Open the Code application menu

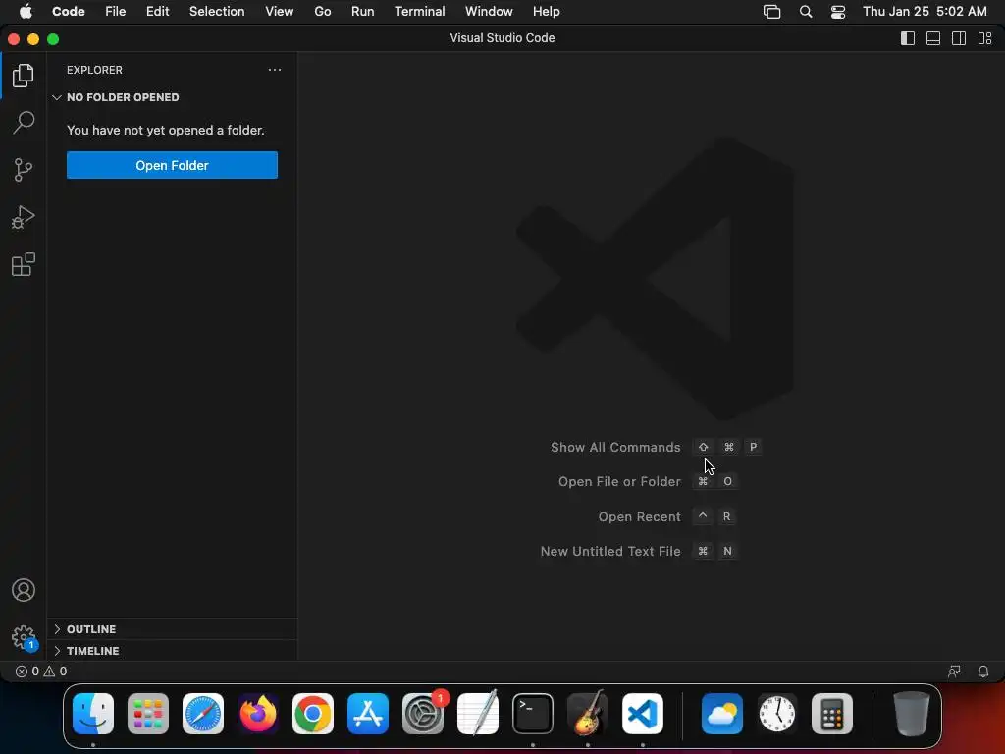68,12
